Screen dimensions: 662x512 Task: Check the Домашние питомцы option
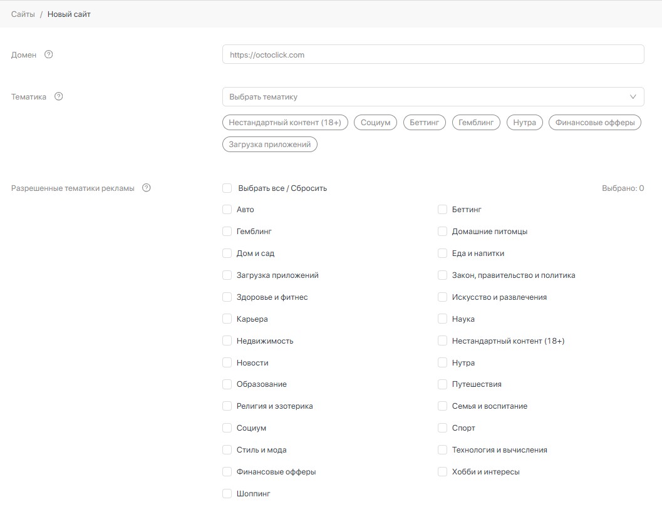pyautogui.click(x=443, y=232)
